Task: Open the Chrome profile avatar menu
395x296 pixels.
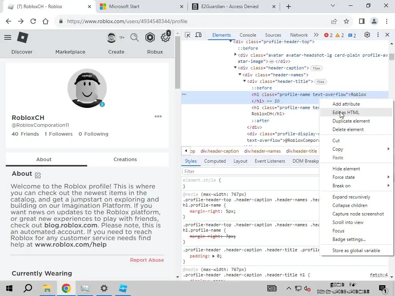Action: (374, 21)
